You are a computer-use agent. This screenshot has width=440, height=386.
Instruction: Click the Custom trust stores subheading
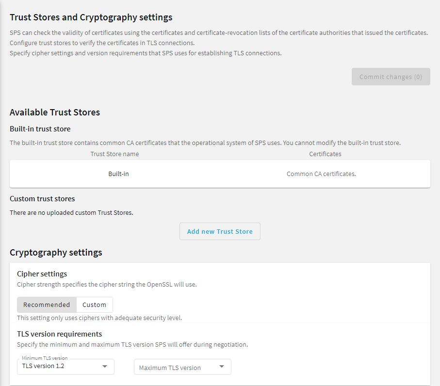click(x=42, y=199)
